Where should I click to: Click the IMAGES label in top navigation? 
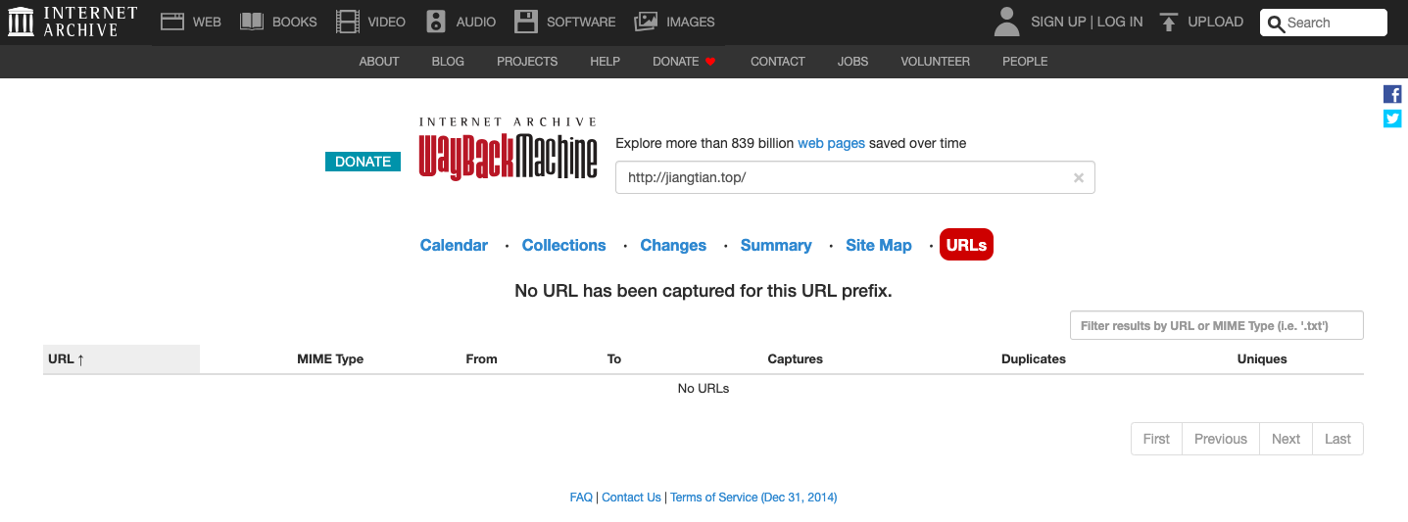[691, 22]
